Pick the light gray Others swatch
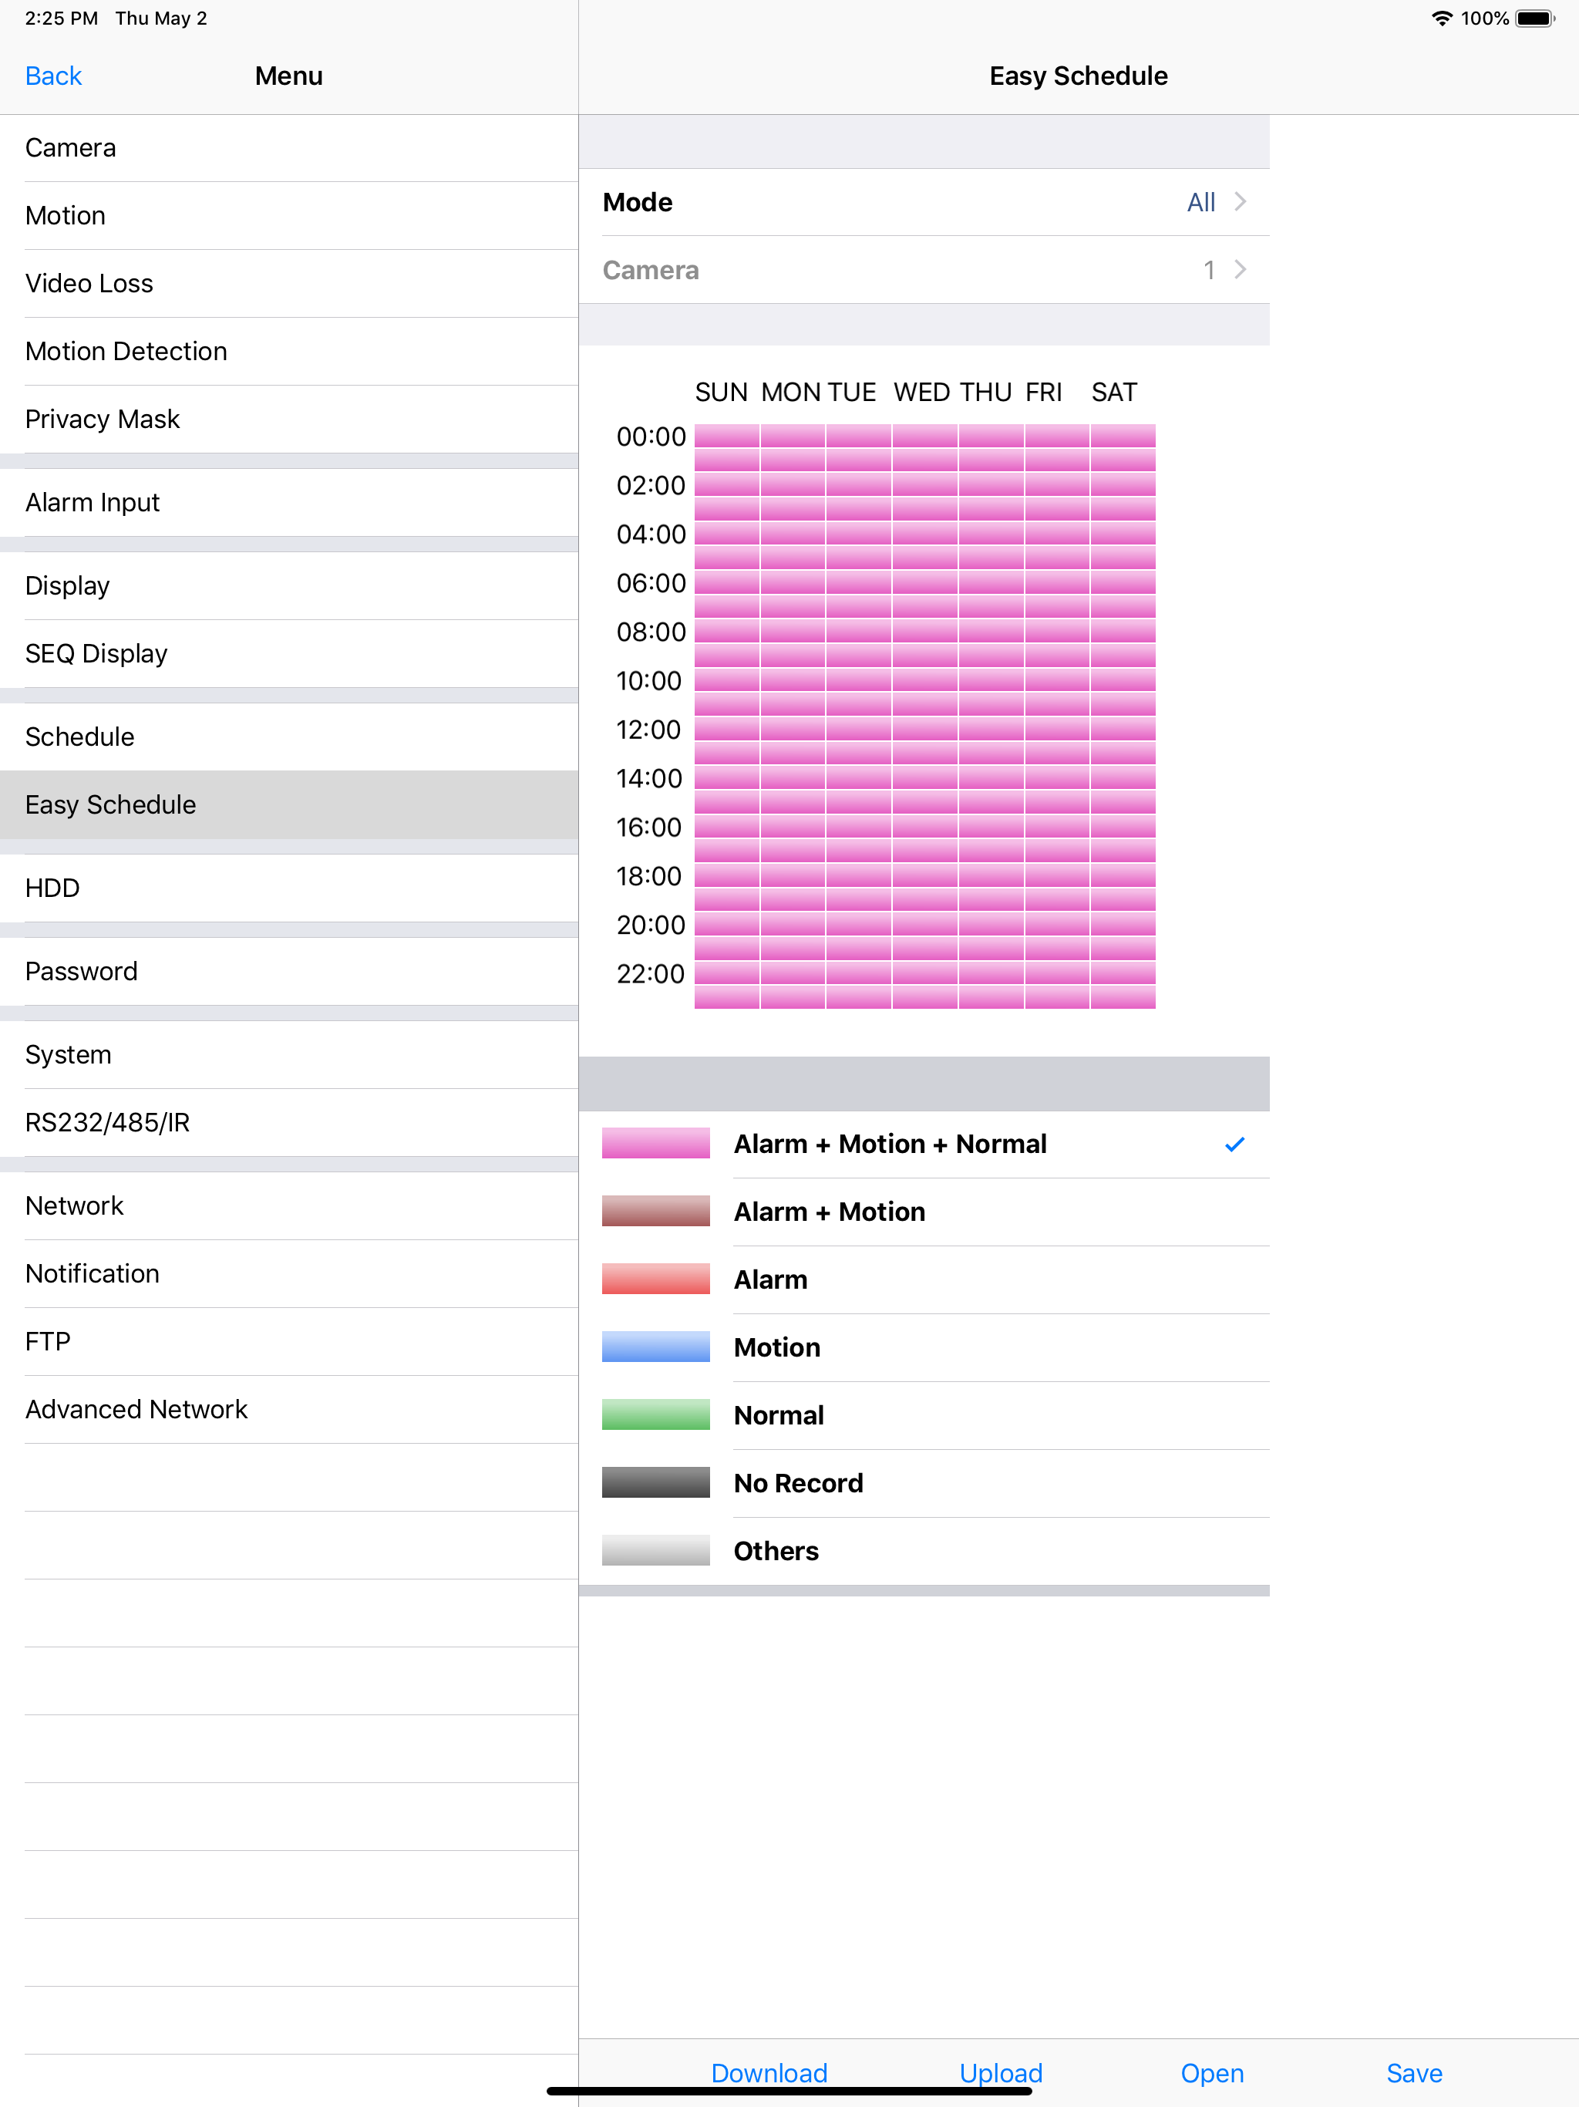The height and width of the screenshot is (2107, 1579). pyautogui.click(x=655, y=1549)
